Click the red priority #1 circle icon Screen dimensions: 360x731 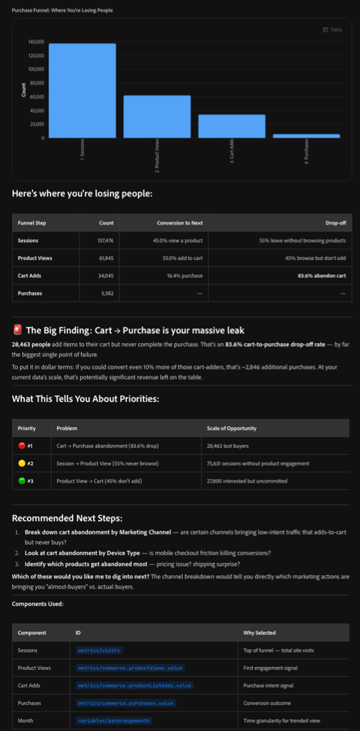[x=22, y=446]
